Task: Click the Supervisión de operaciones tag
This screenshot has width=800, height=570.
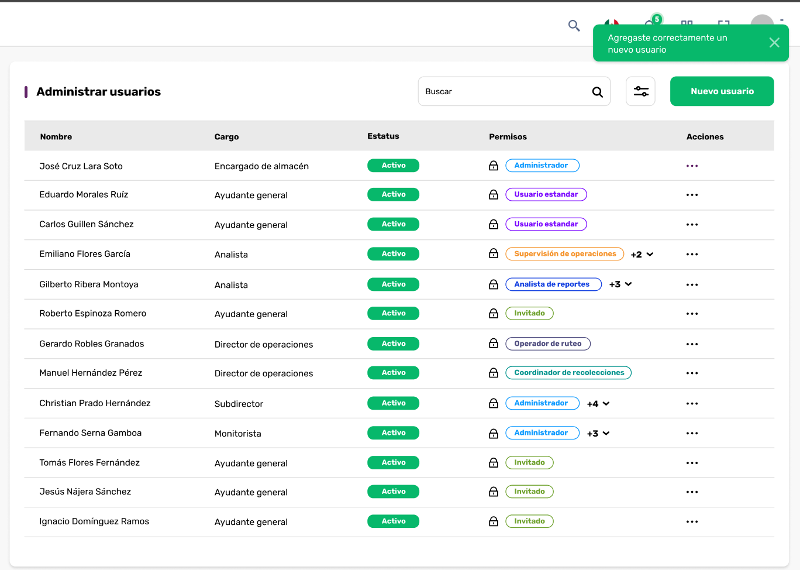Action: [565, 254]
